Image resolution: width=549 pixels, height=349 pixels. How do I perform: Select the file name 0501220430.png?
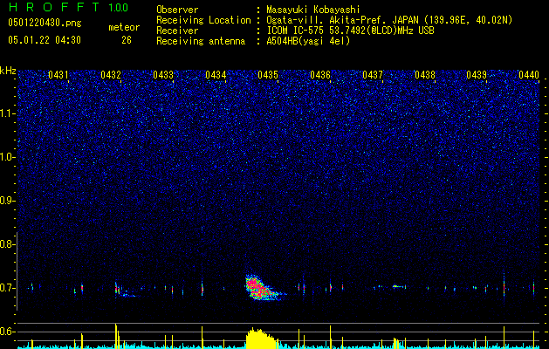(x=45, y=23)
